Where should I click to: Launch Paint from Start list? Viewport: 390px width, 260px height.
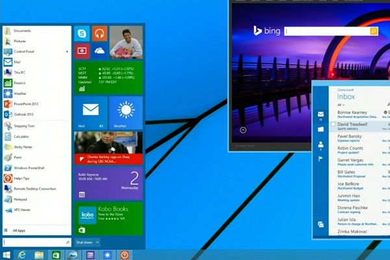[37, 157]
